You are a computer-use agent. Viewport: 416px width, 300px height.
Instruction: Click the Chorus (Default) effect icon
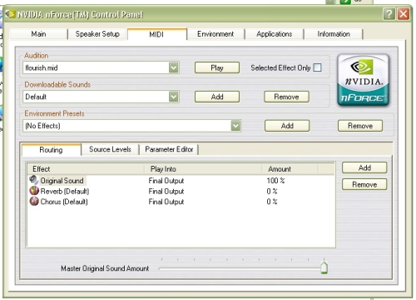(34, 201)
